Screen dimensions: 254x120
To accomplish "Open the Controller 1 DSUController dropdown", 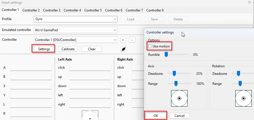I will [x=75, y=40].
